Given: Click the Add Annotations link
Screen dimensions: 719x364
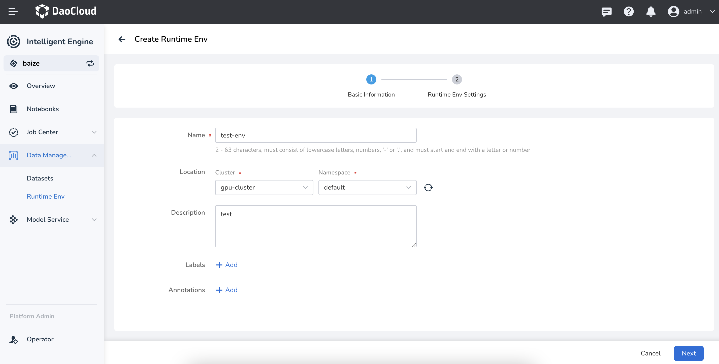Looking at the screenshot, I should click(x=227, y=290).
